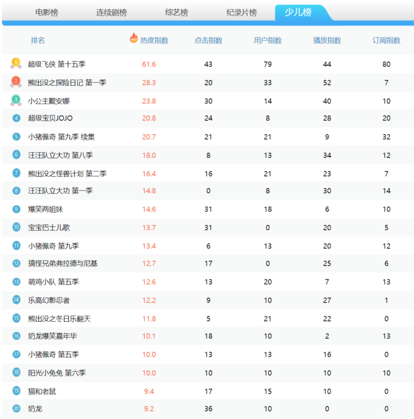Click the rank 9 badge icon
The image size is (414, 419).
pos(17,209)
